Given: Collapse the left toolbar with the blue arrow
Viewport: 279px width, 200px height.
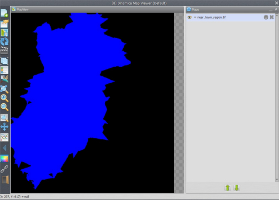Looking at the screenshot, I should pyautogui.click(x=5, y=148).
